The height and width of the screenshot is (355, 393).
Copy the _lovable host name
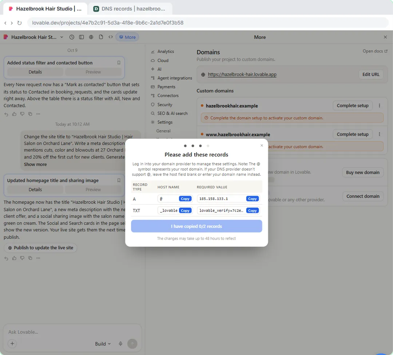185,211
